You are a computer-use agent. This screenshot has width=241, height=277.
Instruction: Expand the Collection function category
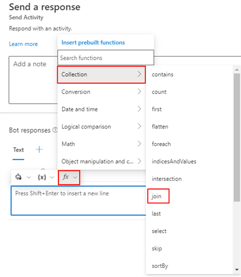101,74
